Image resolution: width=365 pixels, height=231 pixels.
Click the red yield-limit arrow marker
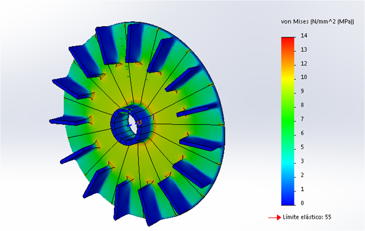click(275, 218)
